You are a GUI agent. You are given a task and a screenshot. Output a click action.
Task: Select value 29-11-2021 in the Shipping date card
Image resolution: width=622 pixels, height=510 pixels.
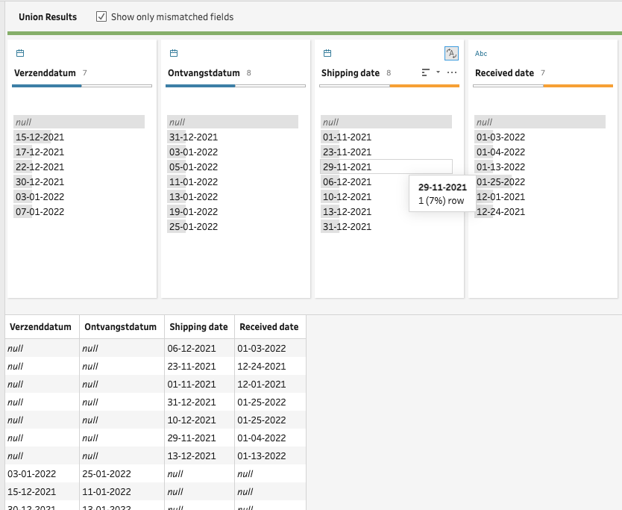click(347, 167)
